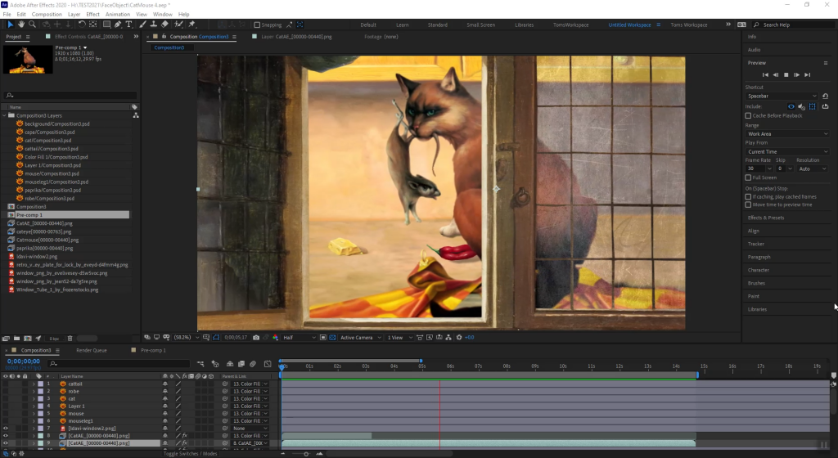The width and height of the screenshot is (838, 458).
Task: Take a snapshot with camera icon
Action: [x=256, y=337]
